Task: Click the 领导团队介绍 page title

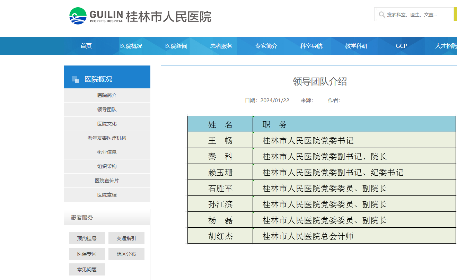Action: [320, 82]
